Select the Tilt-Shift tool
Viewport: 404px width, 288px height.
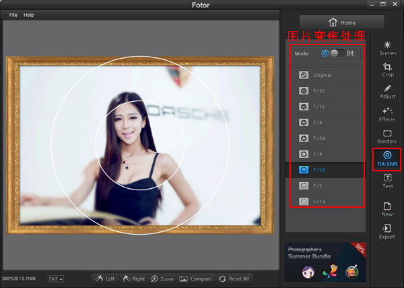tap(387, 159)
